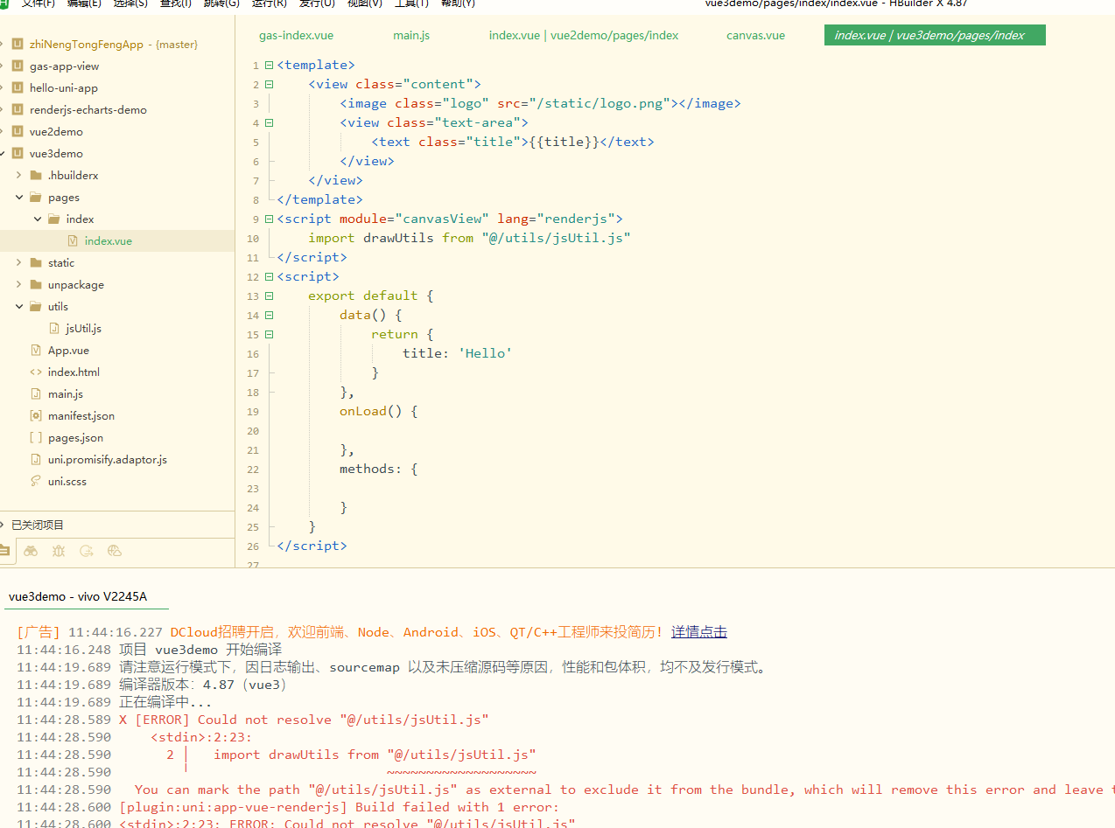Collapse the utils folder arrow
1115x828 pixels.
(x=19, y=307)
